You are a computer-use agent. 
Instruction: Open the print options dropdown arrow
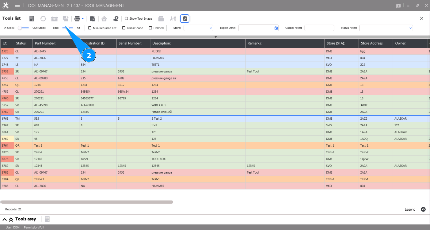[x=83, y=19]
